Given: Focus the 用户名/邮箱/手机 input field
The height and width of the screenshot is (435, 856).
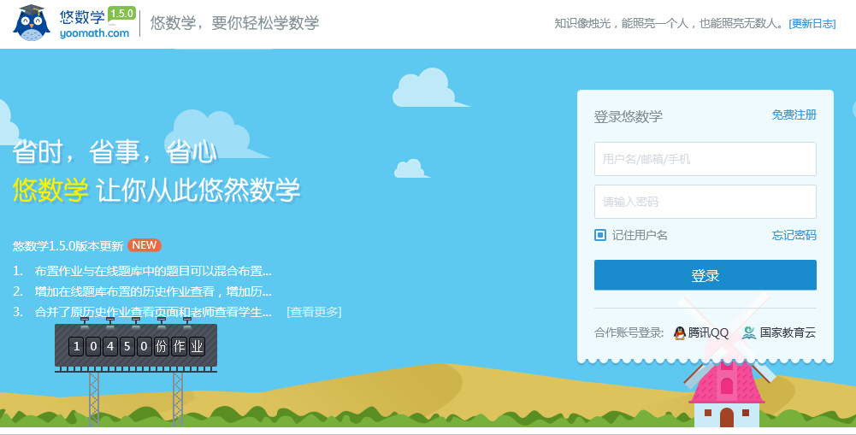Looking at the screenshot, I should click(705, 159).
